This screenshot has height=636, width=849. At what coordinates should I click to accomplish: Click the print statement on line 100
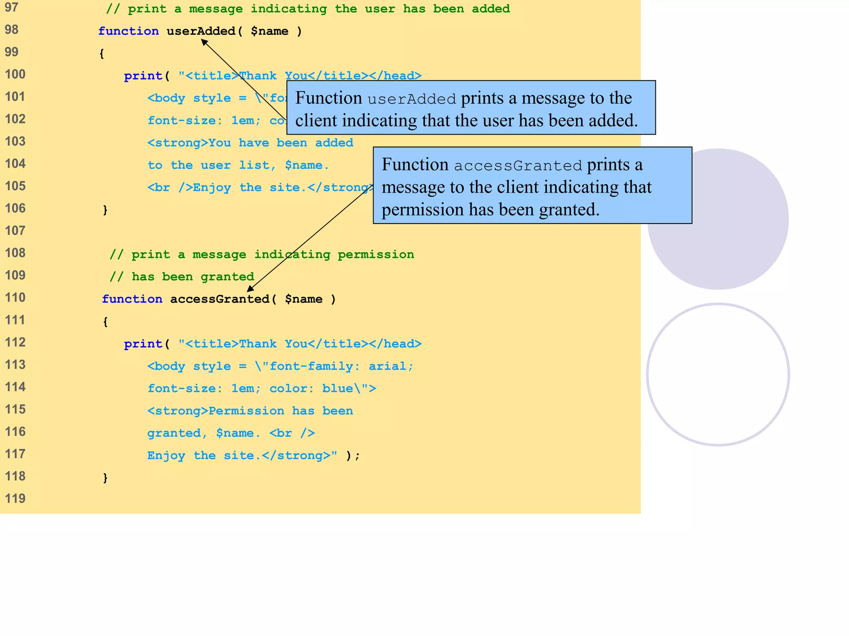[x=273, y=76]
